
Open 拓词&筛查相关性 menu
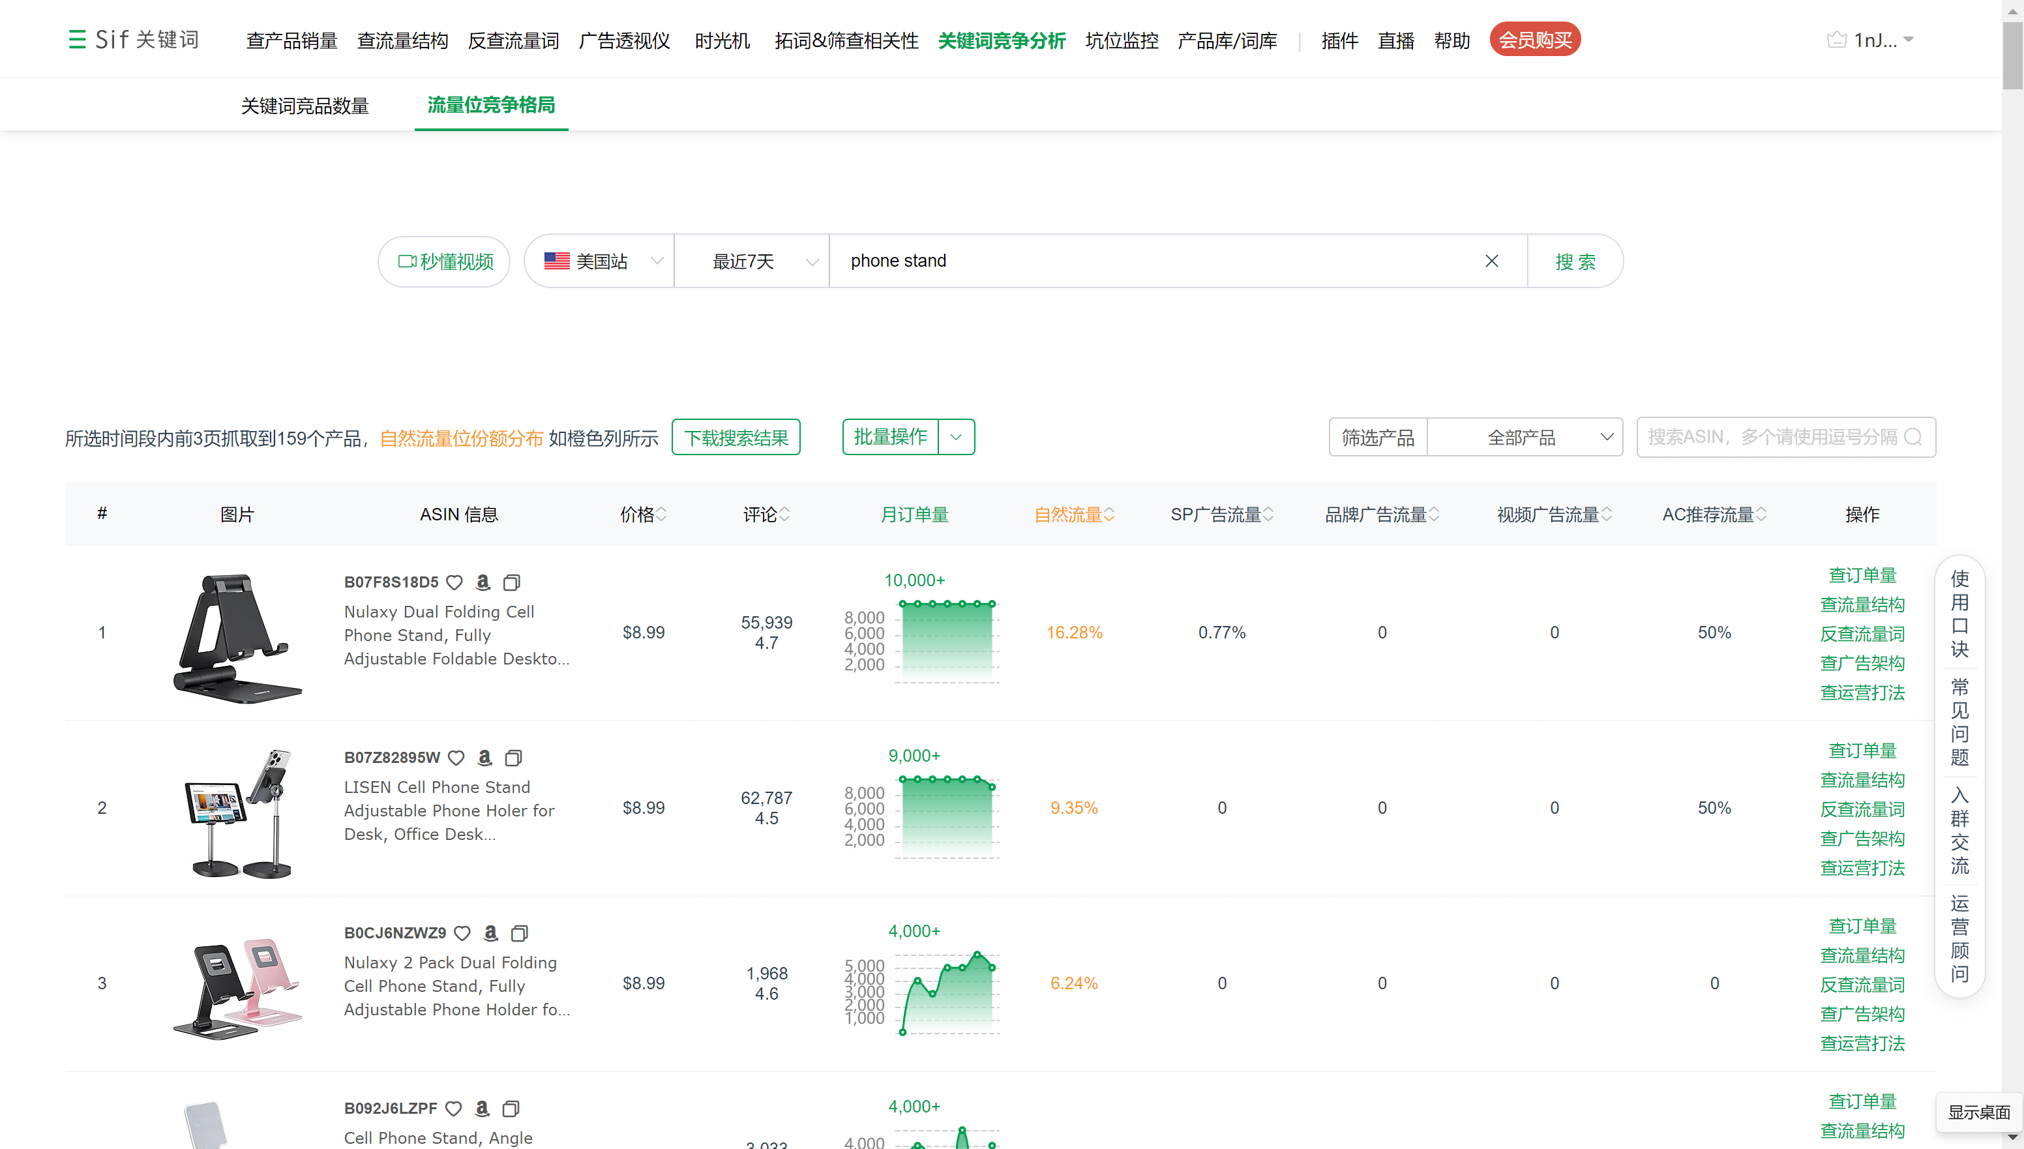click(x=846, y=40)
